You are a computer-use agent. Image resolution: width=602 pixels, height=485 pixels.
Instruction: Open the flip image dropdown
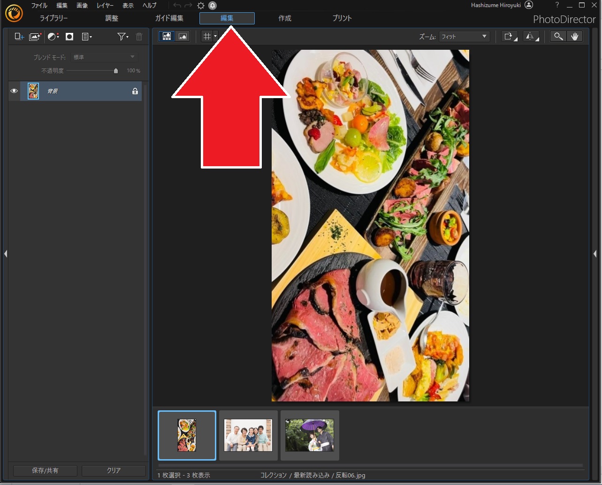531,36
